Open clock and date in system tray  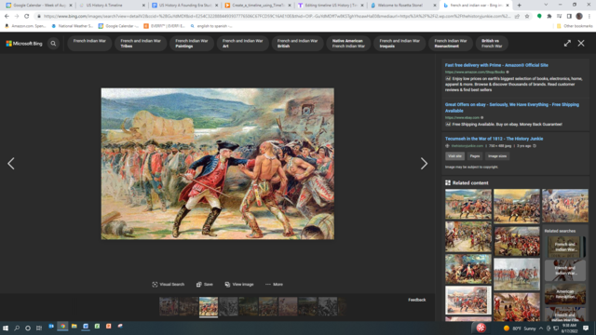coord(569,328)
